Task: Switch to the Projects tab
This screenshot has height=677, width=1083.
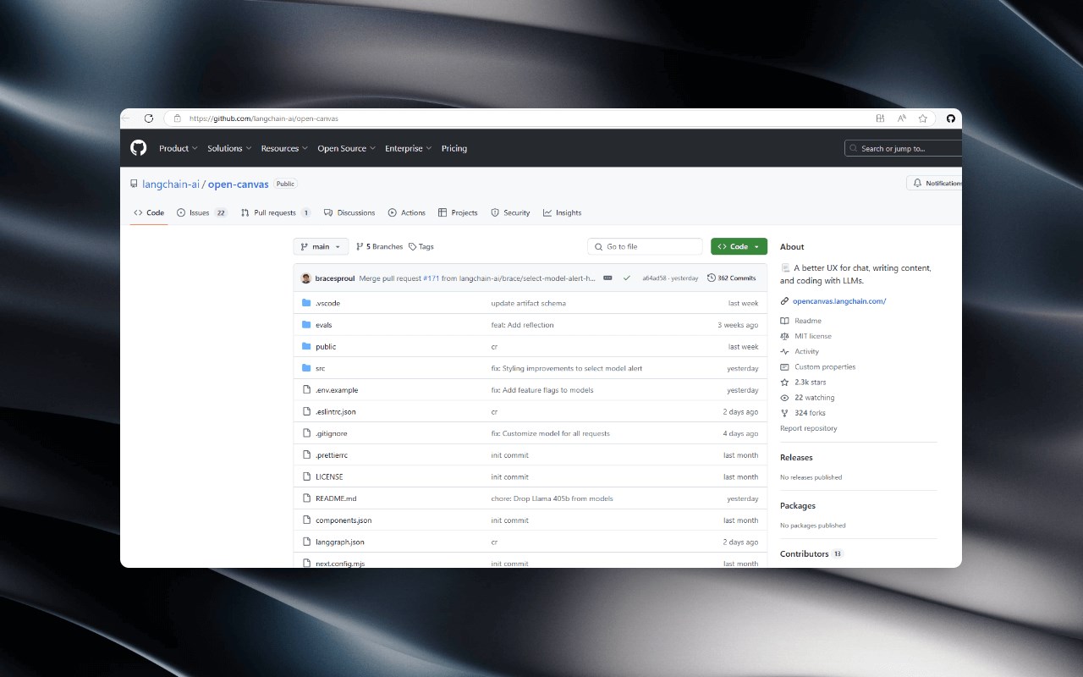Action: (x=458, y=212)
